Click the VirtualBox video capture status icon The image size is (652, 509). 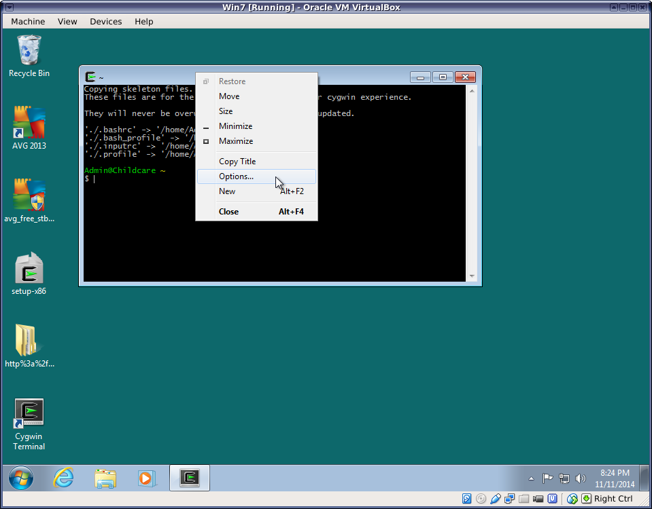538,499
